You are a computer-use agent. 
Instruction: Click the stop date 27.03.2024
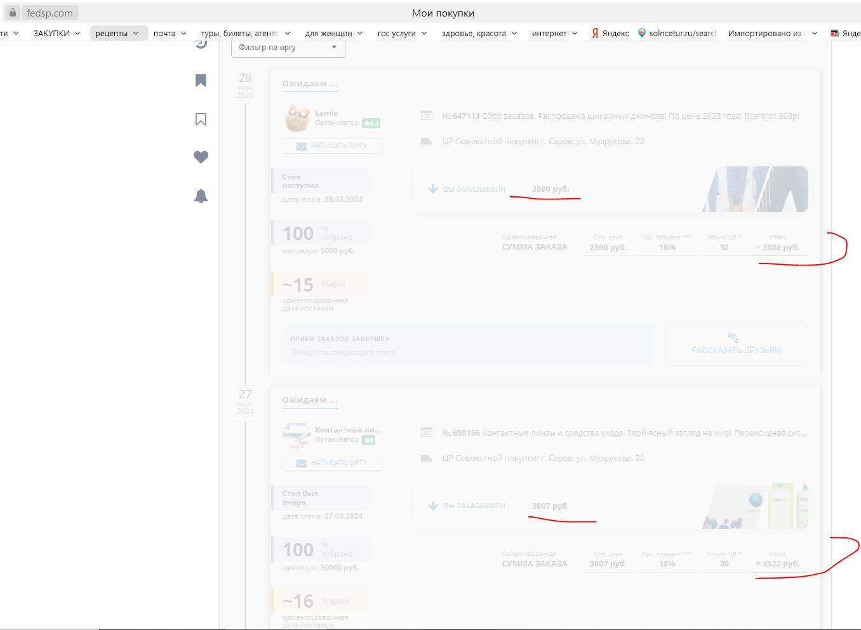click(344, 516)
